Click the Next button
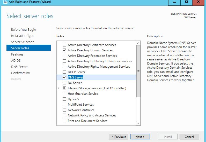Viewport: 206px width, 142px height. point(140,137)
